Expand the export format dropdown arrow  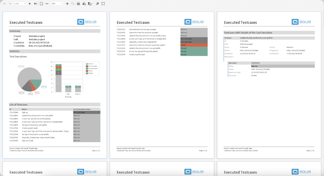click(x=92, y=4)
